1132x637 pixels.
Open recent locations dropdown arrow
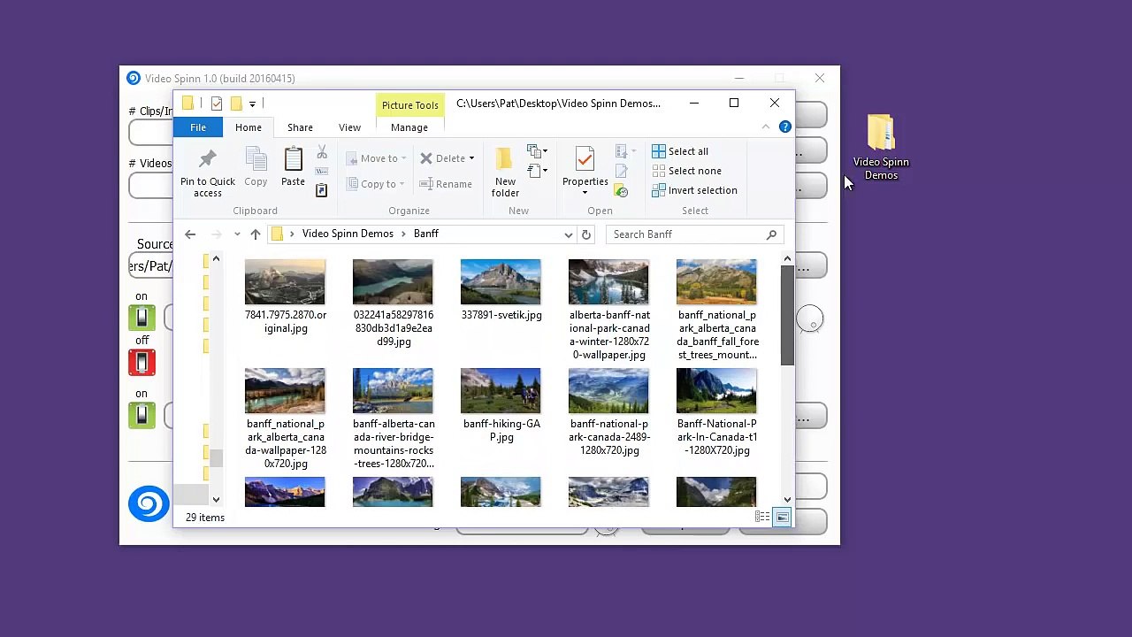[x=237, y=234]
